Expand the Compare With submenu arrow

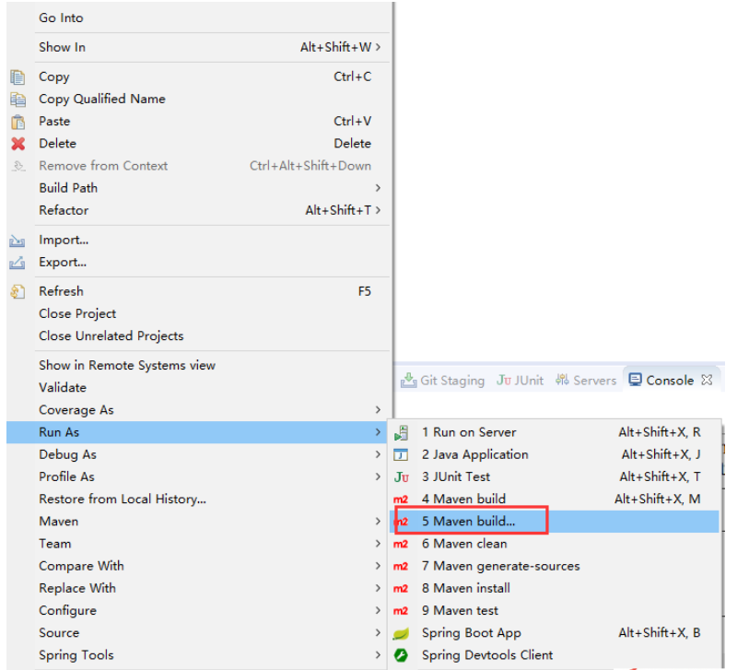pos(379,565)
